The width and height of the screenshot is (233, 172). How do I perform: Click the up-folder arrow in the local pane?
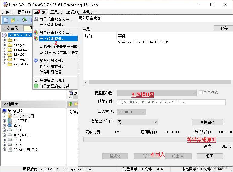pos(71,104)
